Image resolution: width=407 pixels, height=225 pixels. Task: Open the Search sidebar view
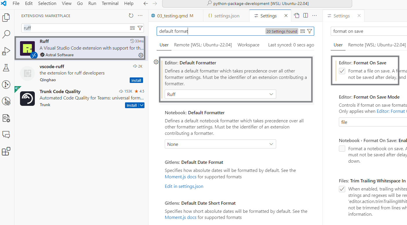6,34
